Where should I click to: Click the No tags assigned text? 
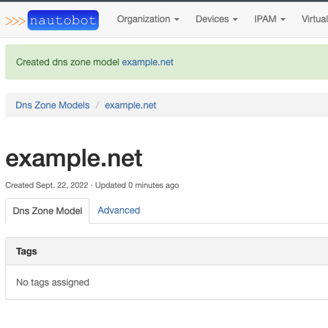(52, 282)
